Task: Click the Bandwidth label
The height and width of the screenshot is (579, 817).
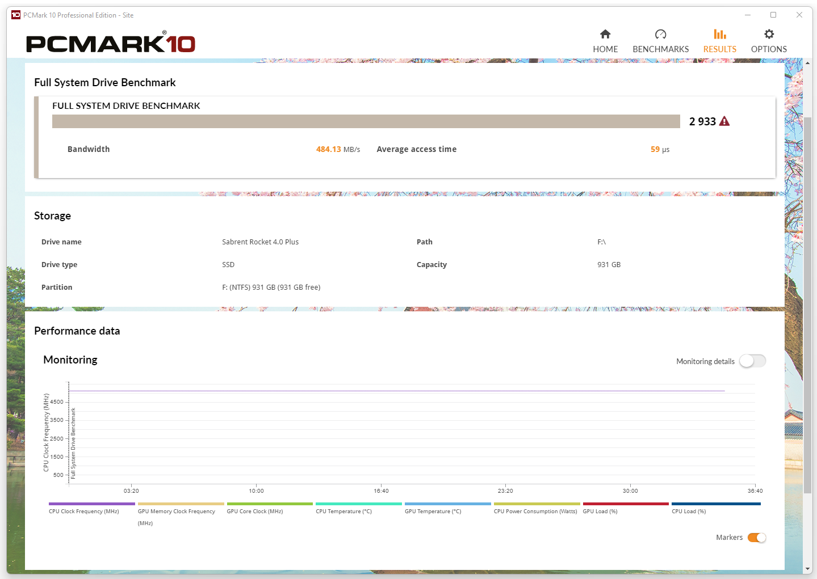Action: click(89, 149)
